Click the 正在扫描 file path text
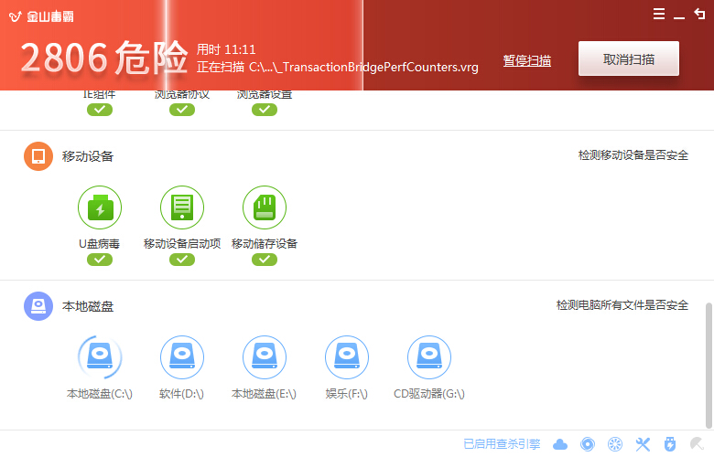 (x=338, y=68)
